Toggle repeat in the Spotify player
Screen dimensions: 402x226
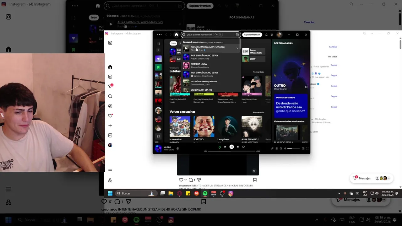tap(243, 147)
